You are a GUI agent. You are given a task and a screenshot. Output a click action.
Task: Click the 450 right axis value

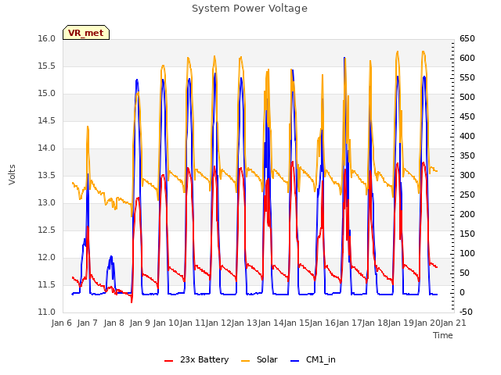coord(467,117)
